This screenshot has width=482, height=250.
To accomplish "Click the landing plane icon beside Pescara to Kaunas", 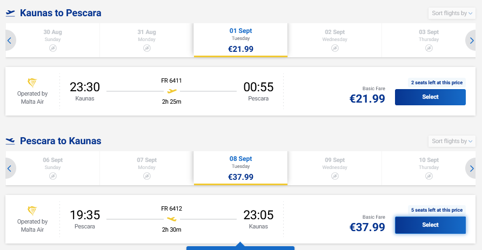I will [x=10, y=141].
